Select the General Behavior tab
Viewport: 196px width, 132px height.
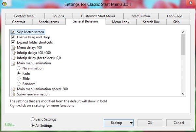point(86,21)
